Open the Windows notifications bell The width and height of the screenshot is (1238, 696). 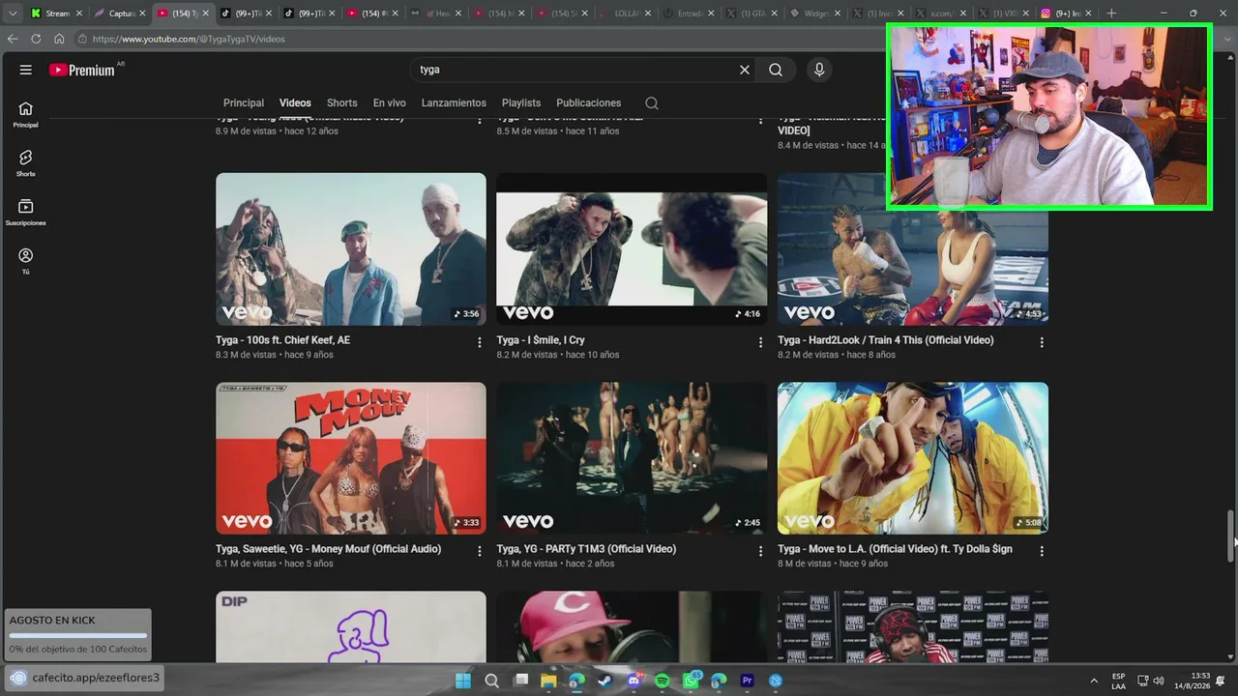[1221, 681]
